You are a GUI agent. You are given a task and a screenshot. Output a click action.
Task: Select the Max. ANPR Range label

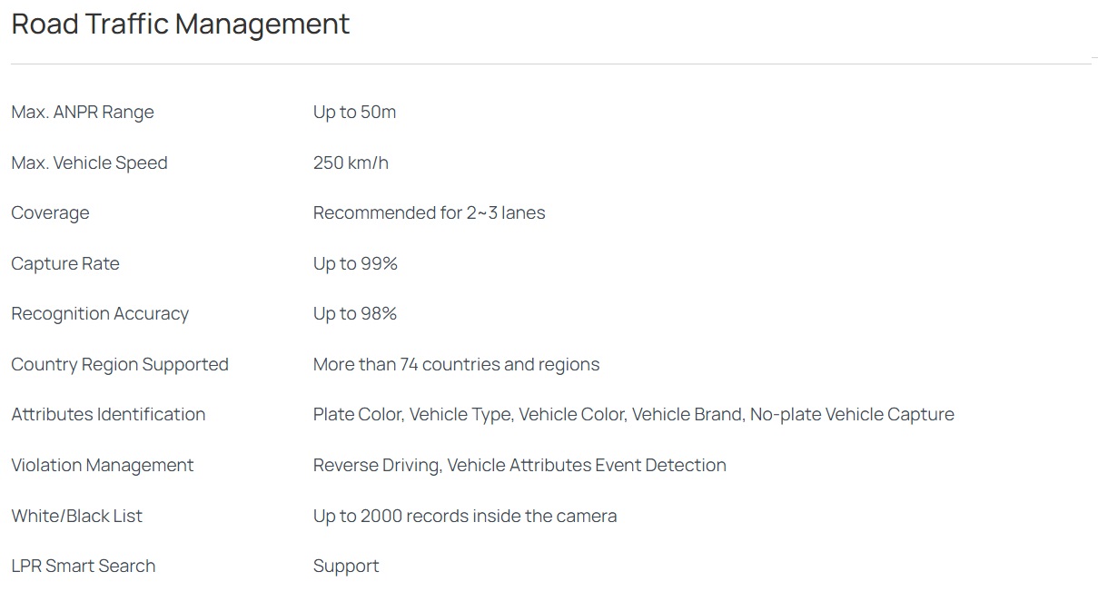pyautogui.click(x=83, y=113)
